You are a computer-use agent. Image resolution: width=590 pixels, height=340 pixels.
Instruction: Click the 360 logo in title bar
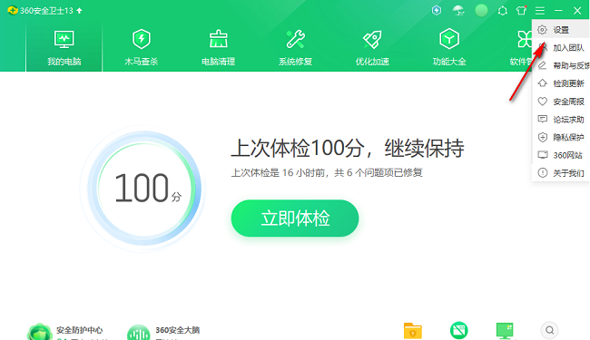[x=13, y=11]
